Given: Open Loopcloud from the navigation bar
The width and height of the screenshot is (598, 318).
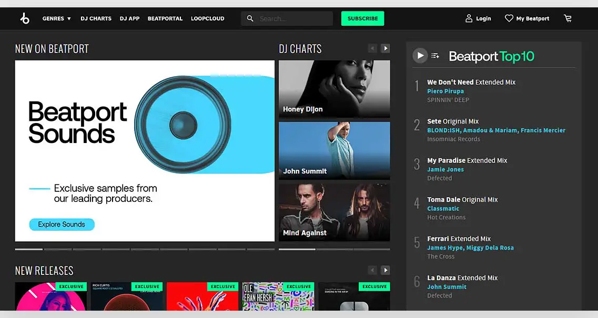Looking at the screenshot, I should pos(207,18).
